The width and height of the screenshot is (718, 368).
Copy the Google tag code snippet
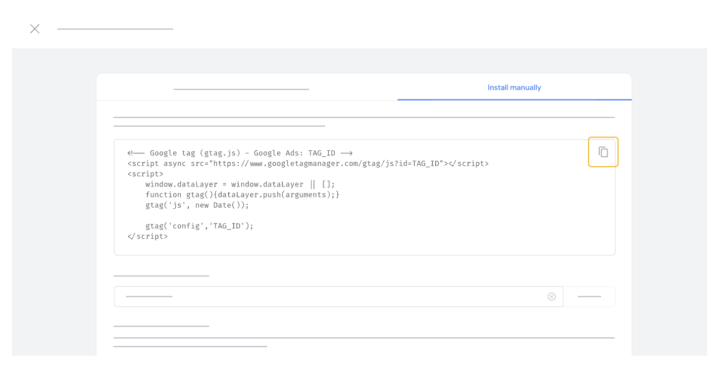[x=603, y=152]
